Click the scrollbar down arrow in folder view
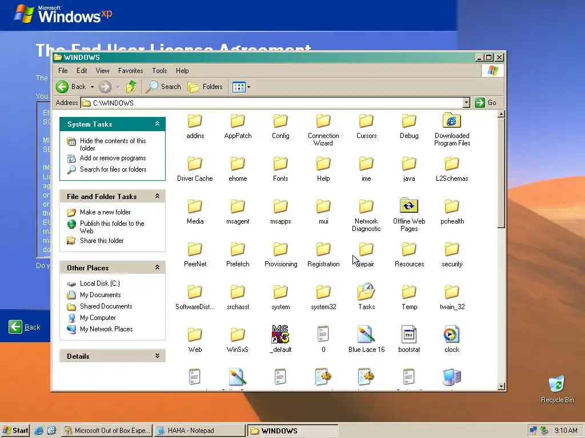 tap(502, 386)
